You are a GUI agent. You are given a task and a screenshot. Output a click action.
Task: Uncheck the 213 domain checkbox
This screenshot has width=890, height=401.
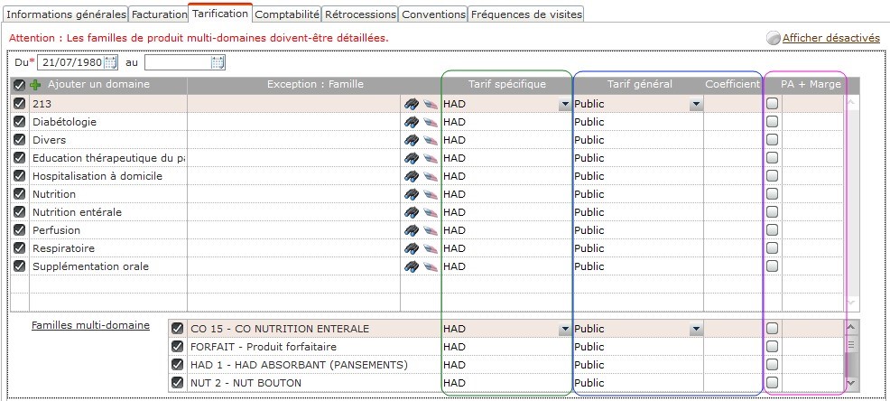point(19,103)
